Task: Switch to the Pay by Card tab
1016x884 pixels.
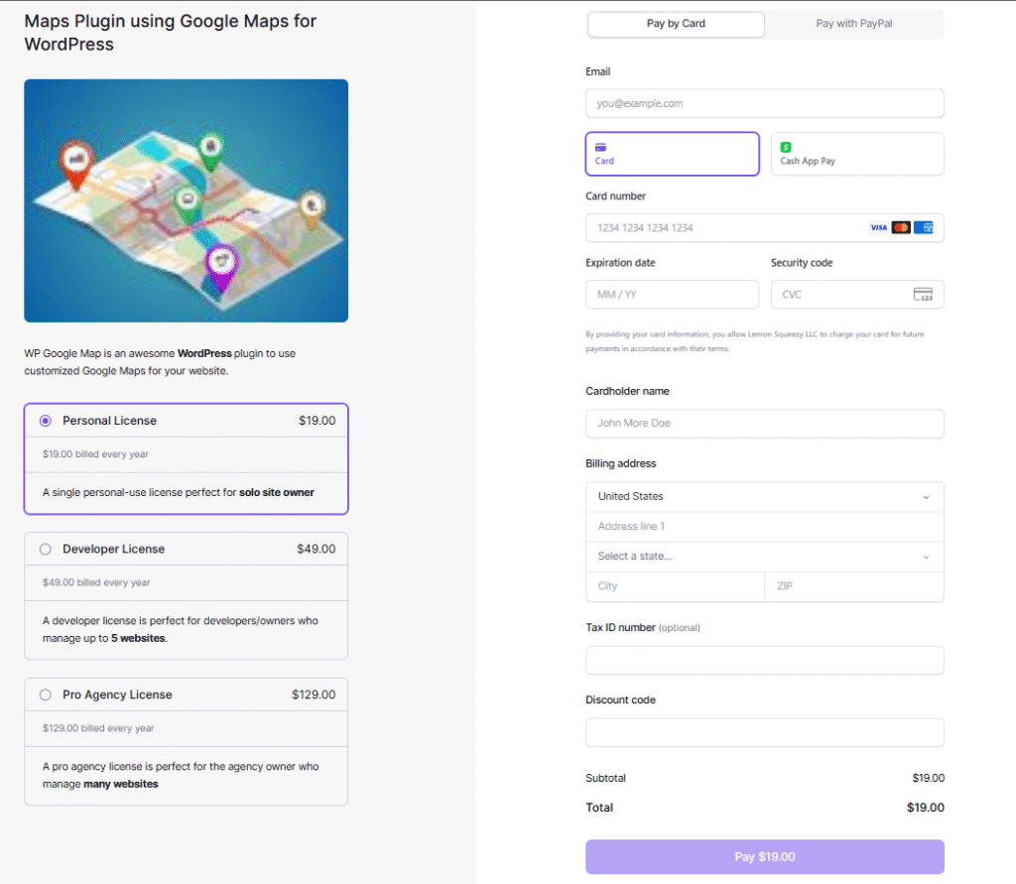Action: pyautogui.click(x=676, y=24)
